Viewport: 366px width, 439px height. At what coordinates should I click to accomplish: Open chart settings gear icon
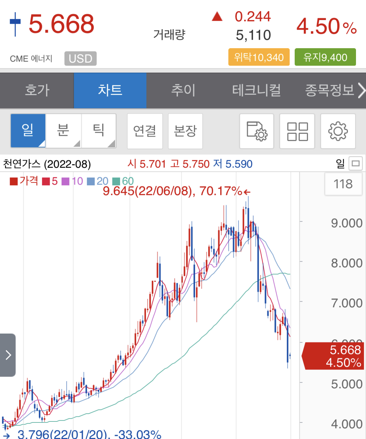[x=338, y=131]
